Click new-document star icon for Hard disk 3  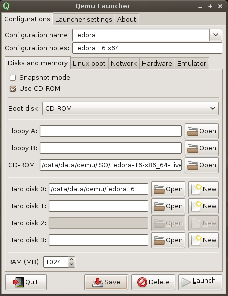[x=196, y=240]
